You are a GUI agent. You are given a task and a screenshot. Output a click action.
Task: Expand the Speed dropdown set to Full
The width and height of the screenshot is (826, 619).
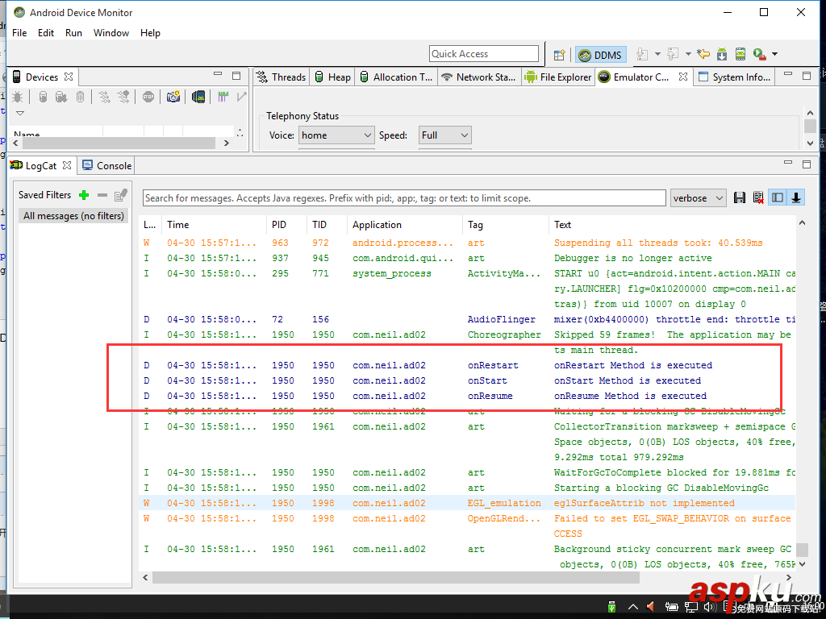[x=444, y=135]
